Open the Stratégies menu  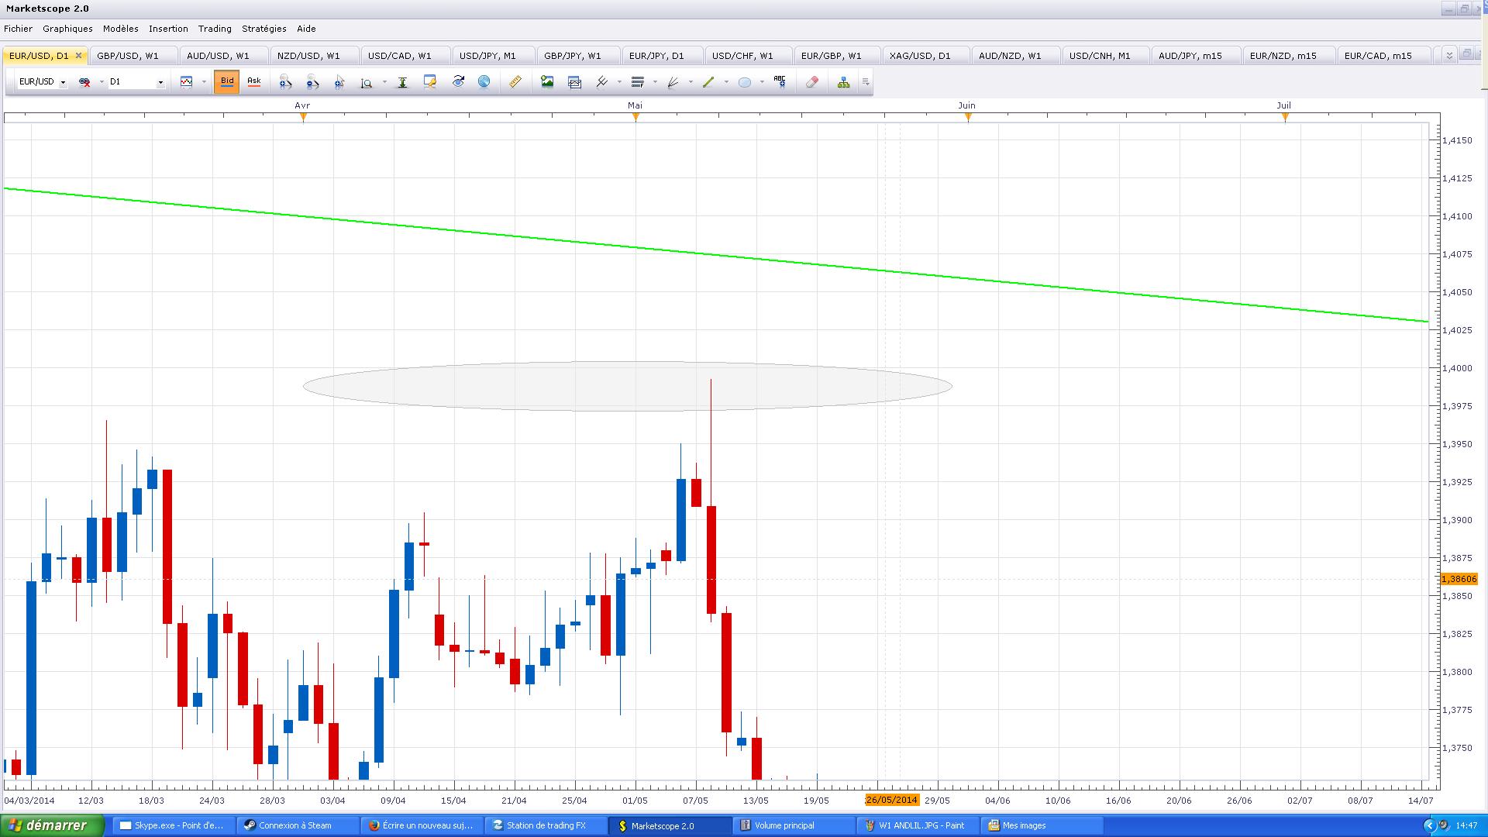pyautogui.click(x=263, y=29)
